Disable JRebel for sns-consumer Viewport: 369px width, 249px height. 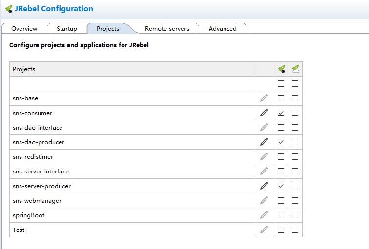point(281,113)
